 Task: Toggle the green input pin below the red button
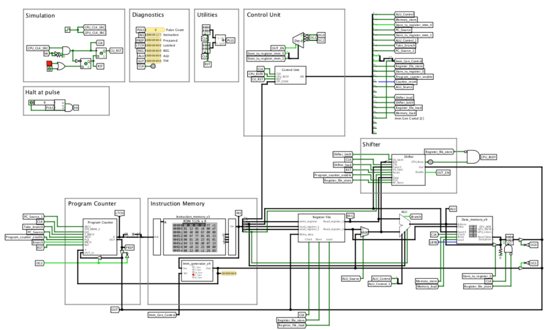tap(49, 69)
